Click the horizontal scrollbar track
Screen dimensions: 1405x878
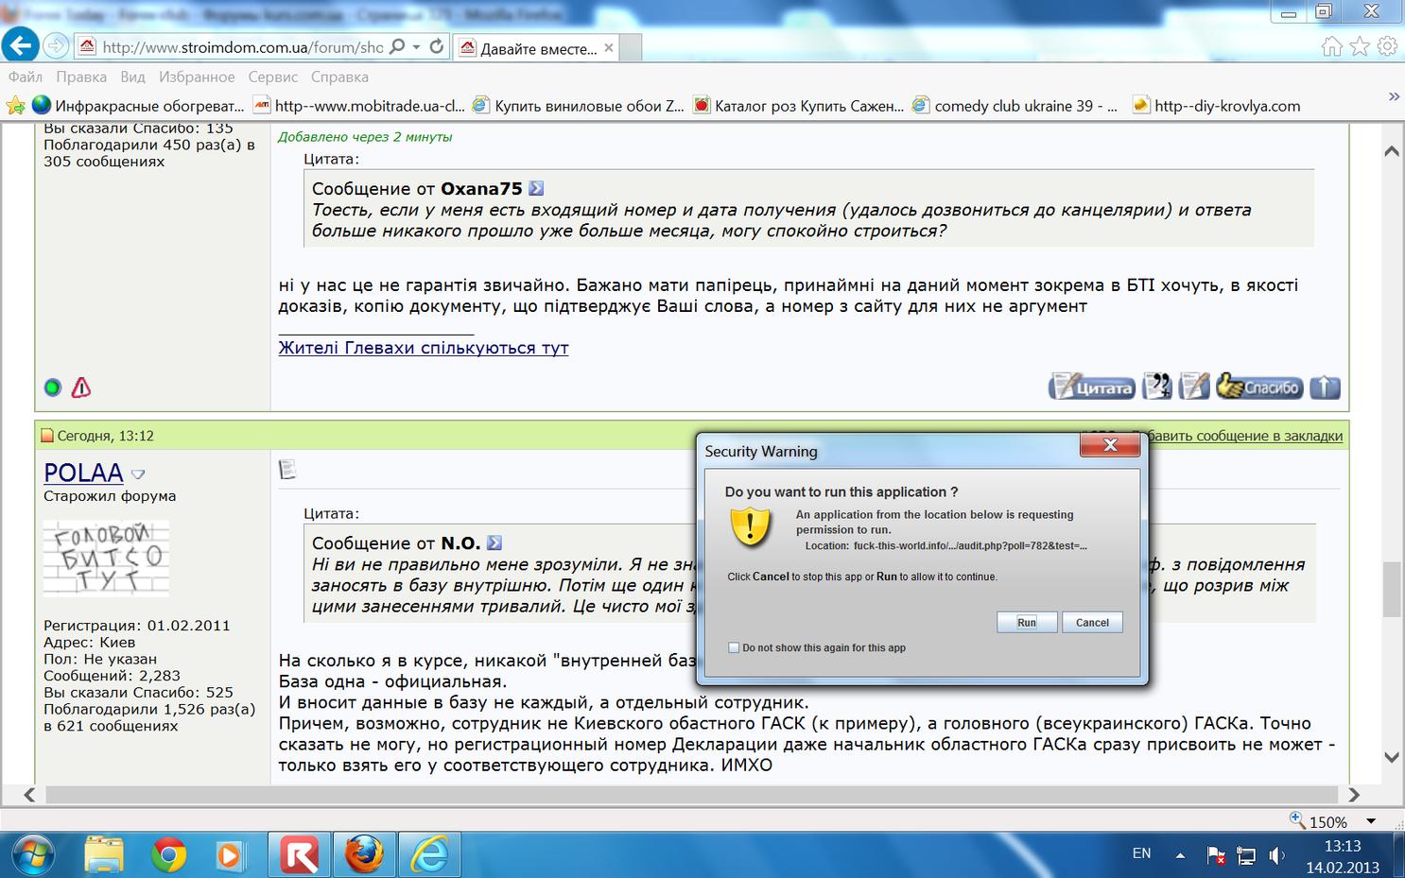691,795
